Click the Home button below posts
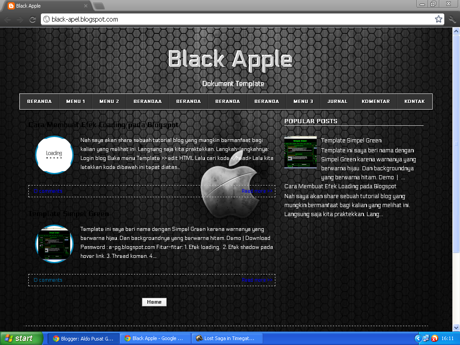This screenshot has height=345, width=460. (x=154, y=302)
